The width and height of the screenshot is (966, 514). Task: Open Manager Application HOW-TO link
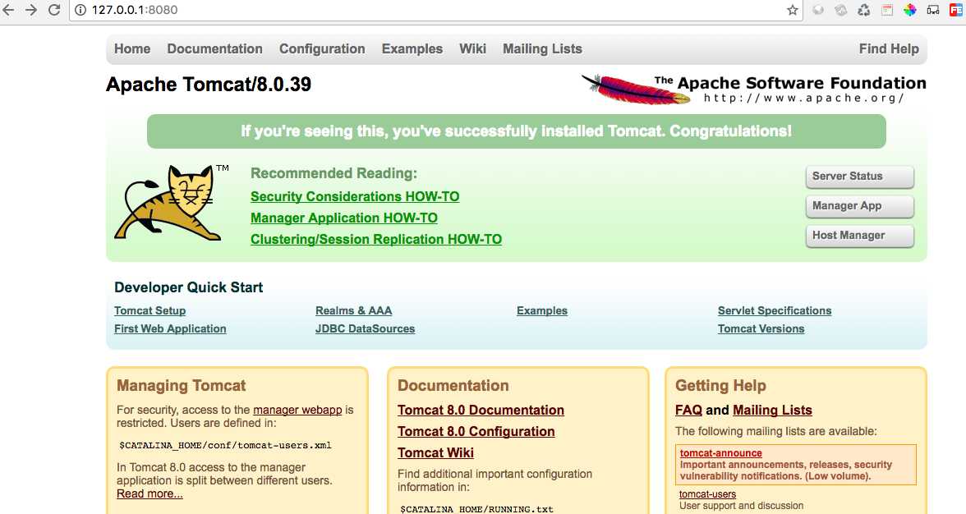(343, 218)
